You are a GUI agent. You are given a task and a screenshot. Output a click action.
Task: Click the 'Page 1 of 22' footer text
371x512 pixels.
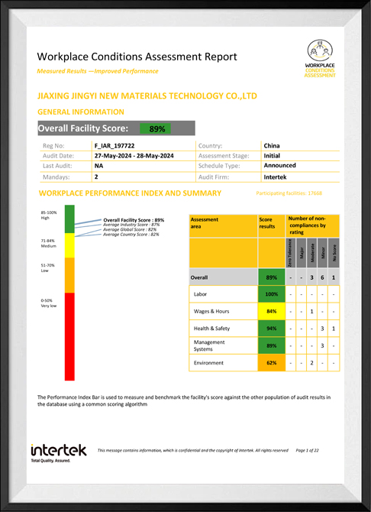coord(307,451)
